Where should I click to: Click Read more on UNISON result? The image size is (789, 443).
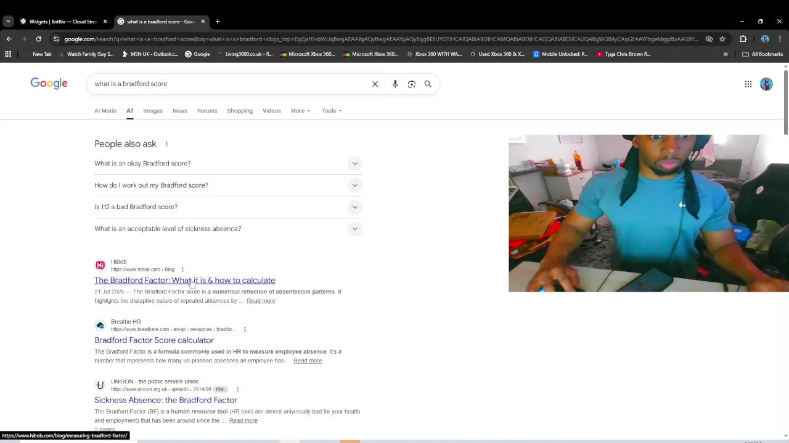[x=243, y=421]
